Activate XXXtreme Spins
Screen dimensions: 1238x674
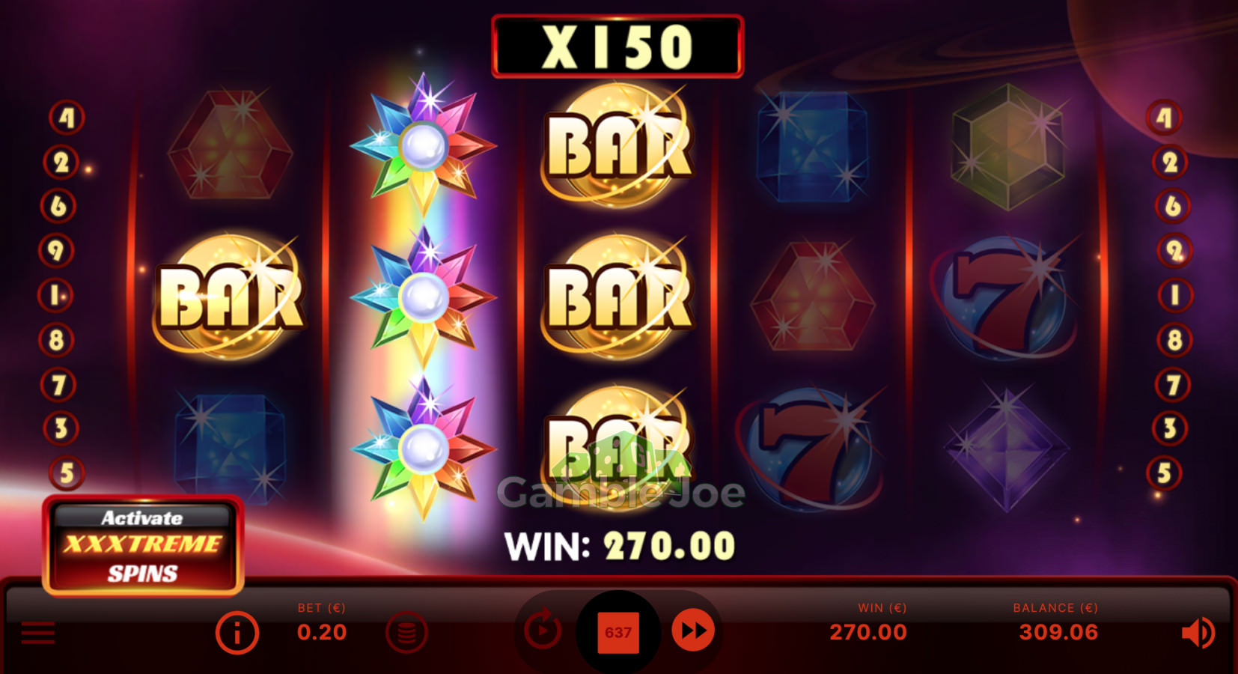pyautogui.click(x=142, y=546)
